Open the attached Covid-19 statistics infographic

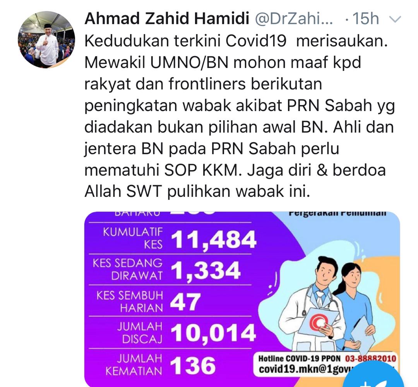242,299
